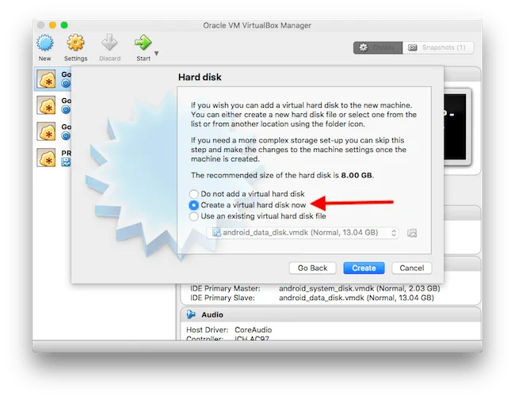Click the Audio section header
The height and width of the screenshot is (399, 515).
pyautogui.click(x=330, y=314)
